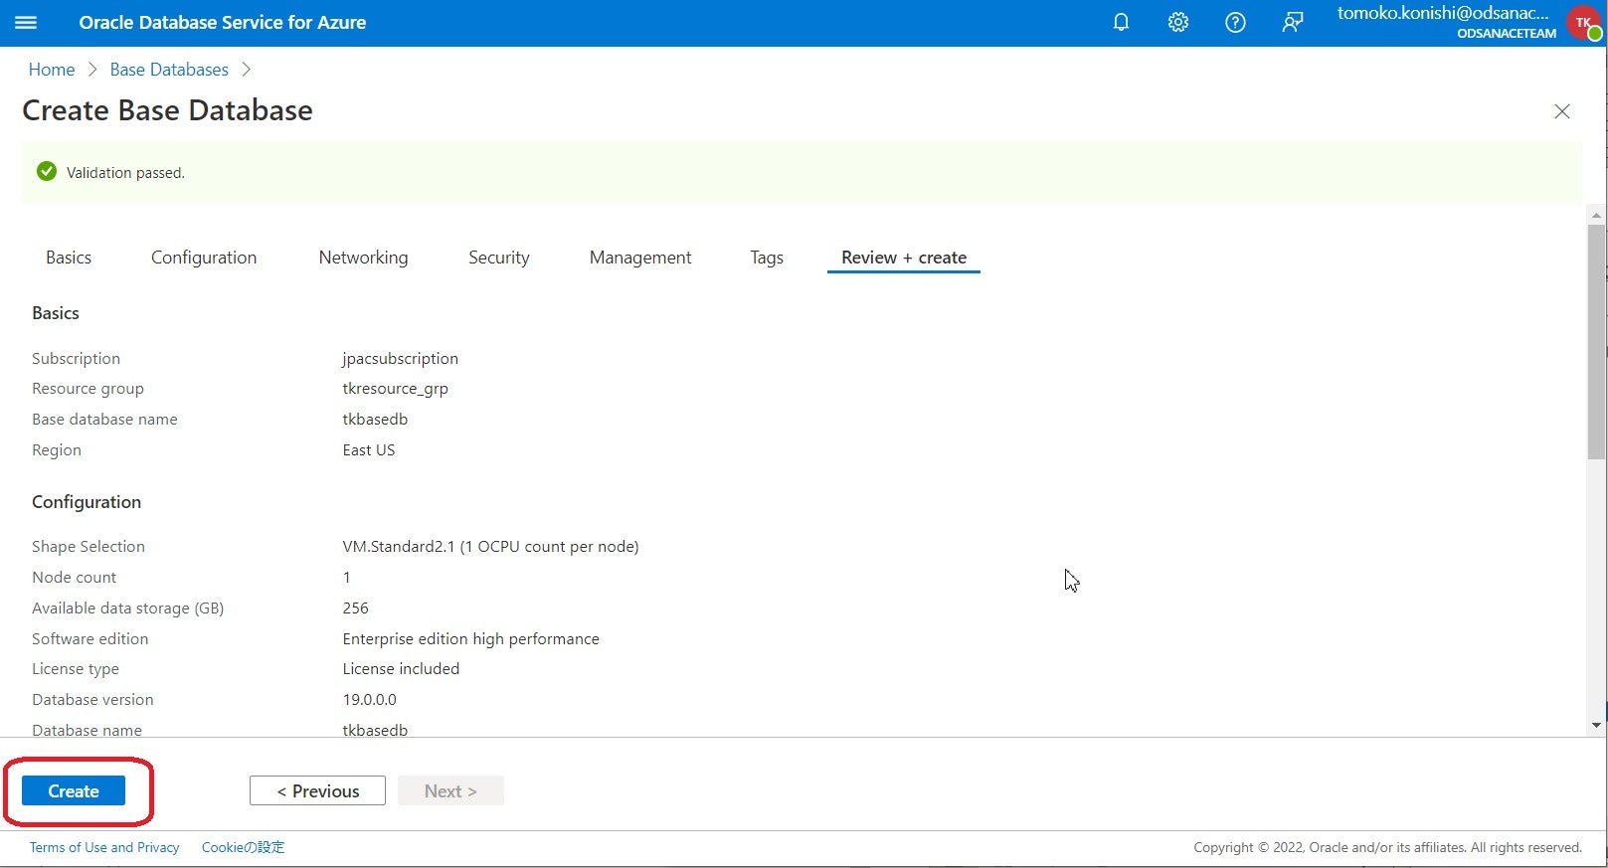Click the database version 19.0.0.0
The image size is (1608, 868).
370,699
